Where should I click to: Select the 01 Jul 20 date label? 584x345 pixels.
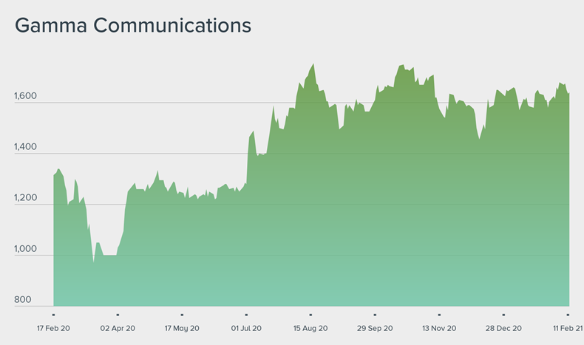coord(246,327)
